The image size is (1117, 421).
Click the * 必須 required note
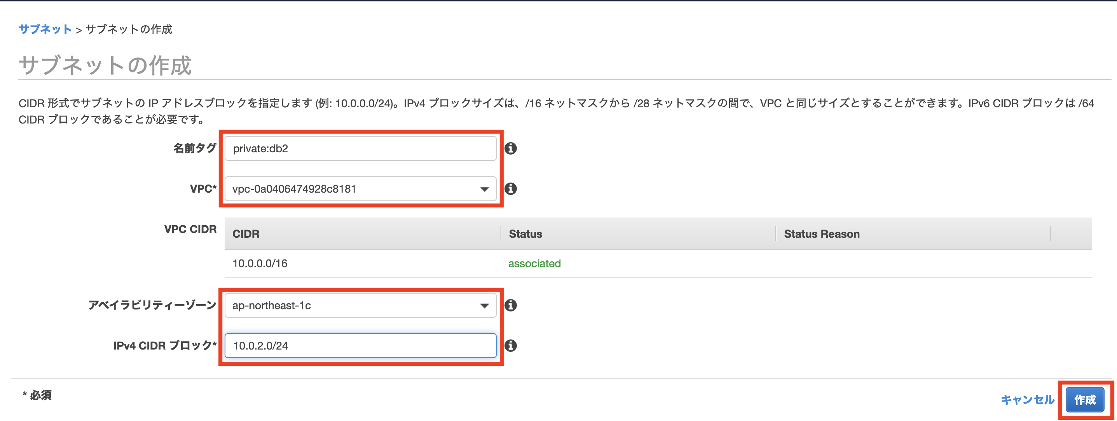(37, 395)
